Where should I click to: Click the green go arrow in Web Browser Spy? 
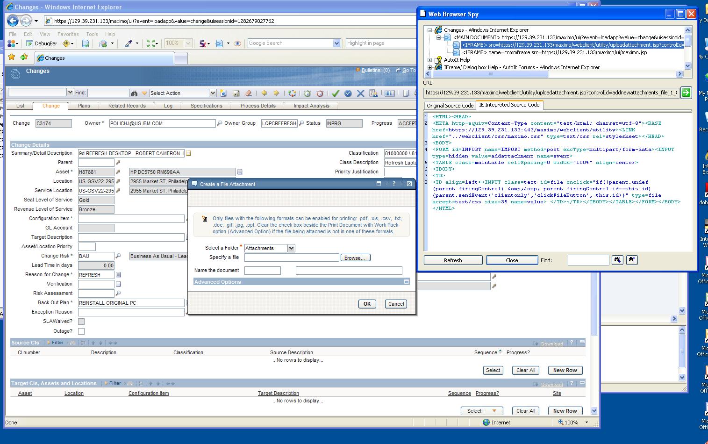tap(686, 93)
